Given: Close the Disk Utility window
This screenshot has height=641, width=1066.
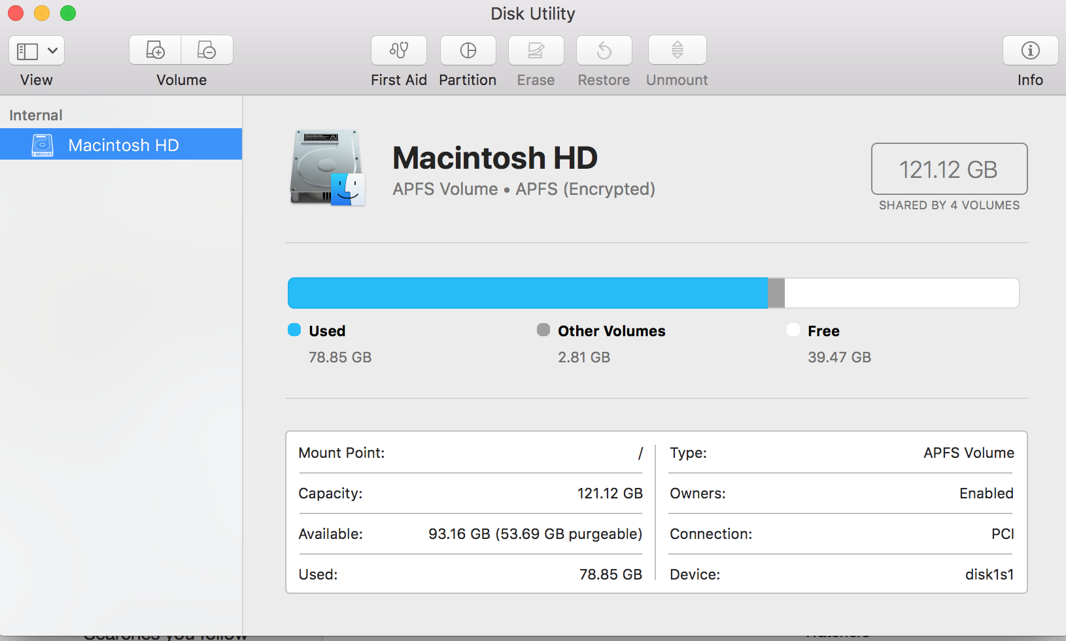Looking at the screenshot, I should coord(16,13).
